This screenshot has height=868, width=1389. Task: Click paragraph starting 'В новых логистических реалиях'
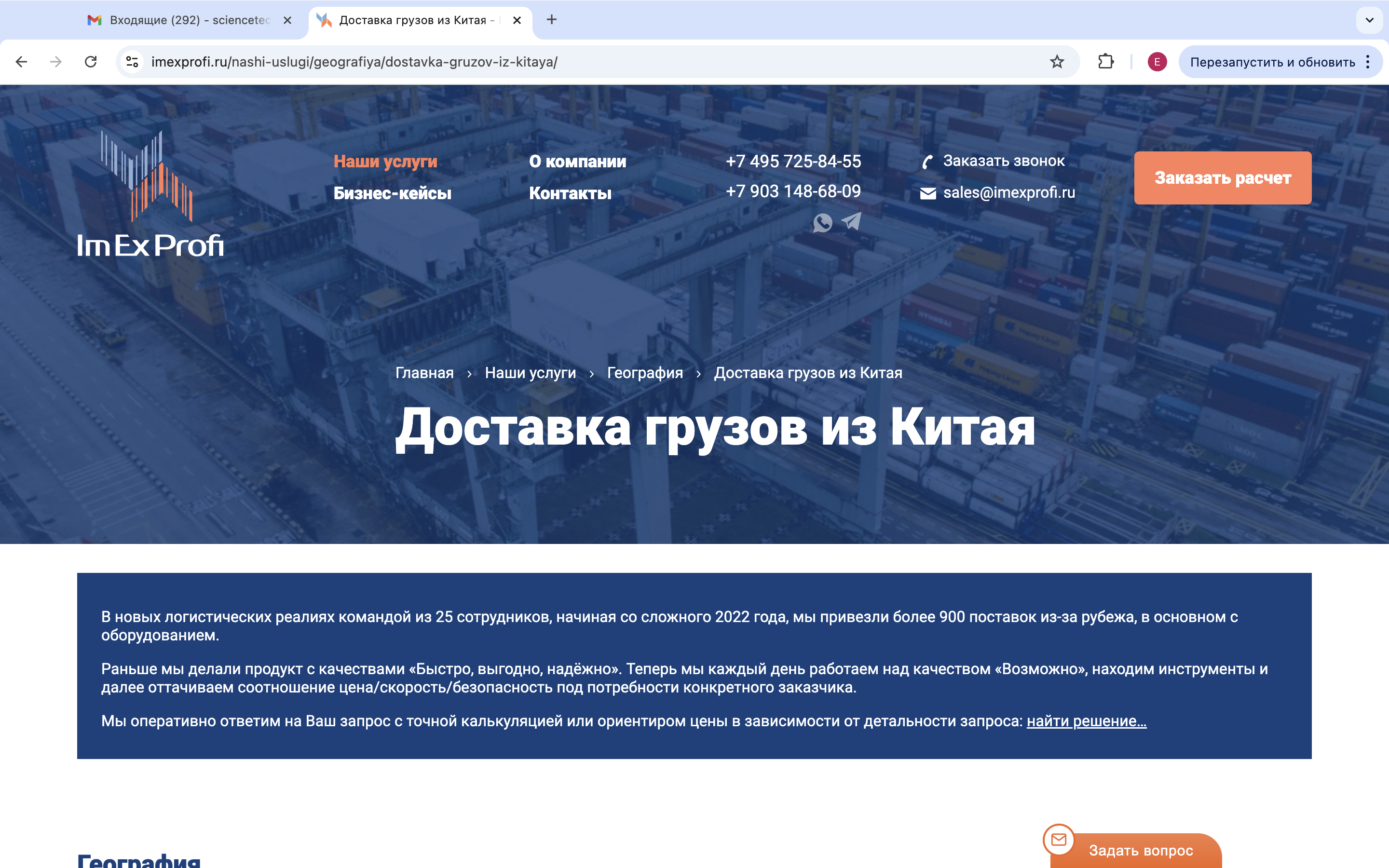(x=669, y=626)
